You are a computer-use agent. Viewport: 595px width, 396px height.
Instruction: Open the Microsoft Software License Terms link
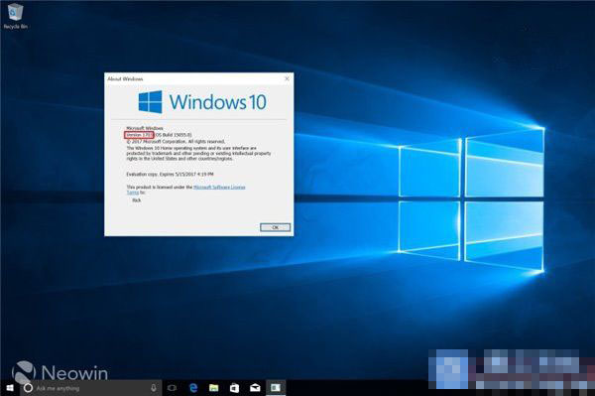(219, 188)
